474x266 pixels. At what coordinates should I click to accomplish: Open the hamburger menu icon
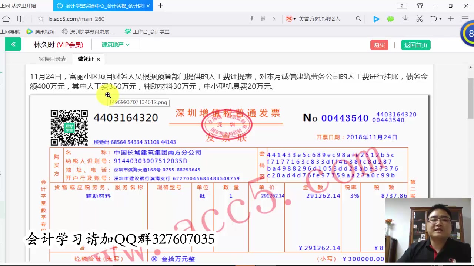(465, 19)
